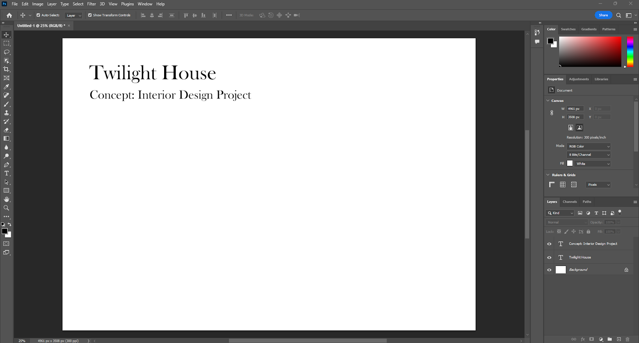
Task: Select the Lasso tool
Action: (x=6, y=52)
